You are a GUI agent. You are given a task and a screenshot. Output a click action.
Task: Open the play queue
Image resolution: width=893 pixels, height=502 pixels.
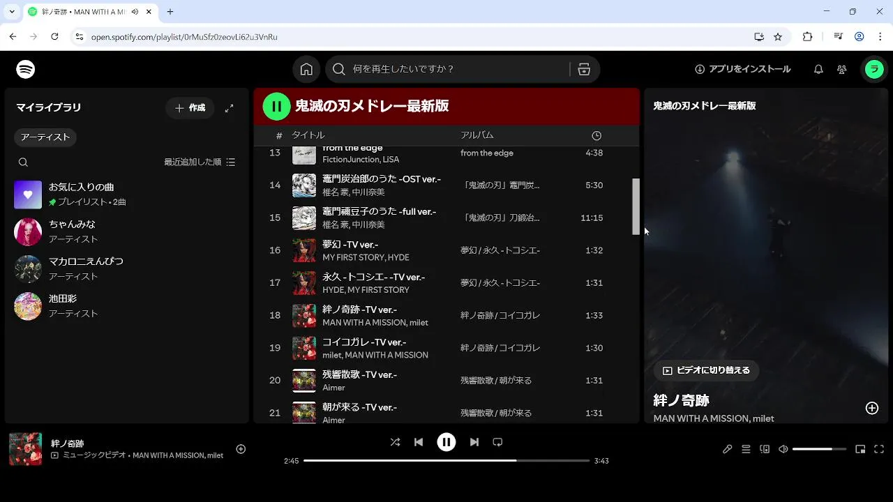[746, 449]
